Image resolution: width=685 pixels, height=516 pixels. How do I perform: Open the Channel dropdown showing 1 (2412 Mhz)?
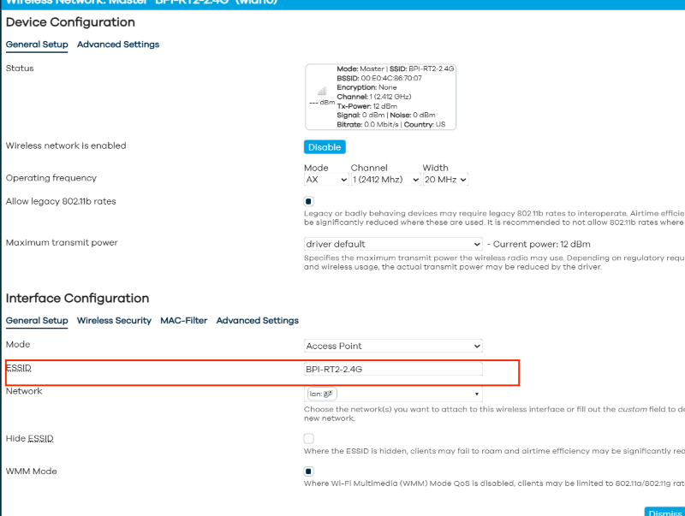385,180
